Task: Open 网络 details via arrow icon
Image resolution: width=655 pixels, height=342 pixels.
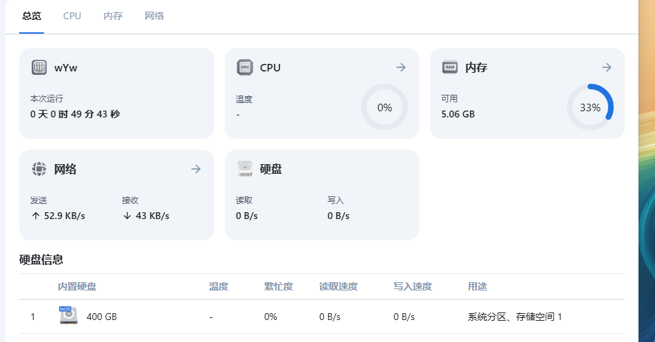Action: [196, 169]
